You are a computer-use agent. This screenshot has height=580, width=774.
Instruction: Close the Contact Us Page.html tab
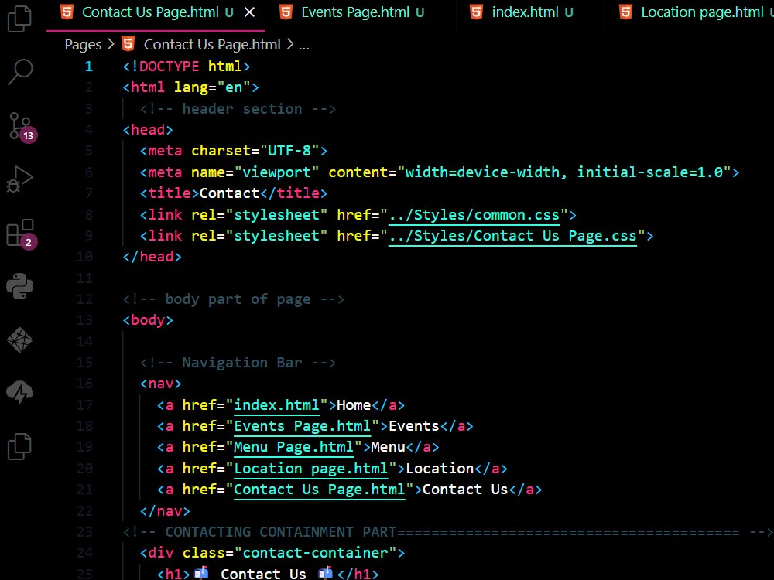click(250, 12)
